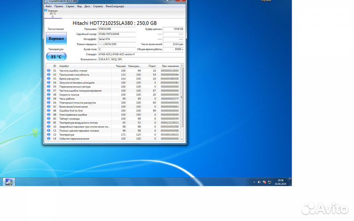Click the attribute list scrollbar up arrow
354x221 pixels.
click(182, 65)
